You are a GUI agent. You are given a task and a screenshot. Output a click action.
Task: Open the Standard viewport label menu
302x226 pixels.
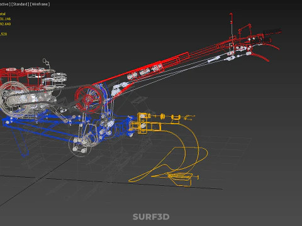click(20, 4)
